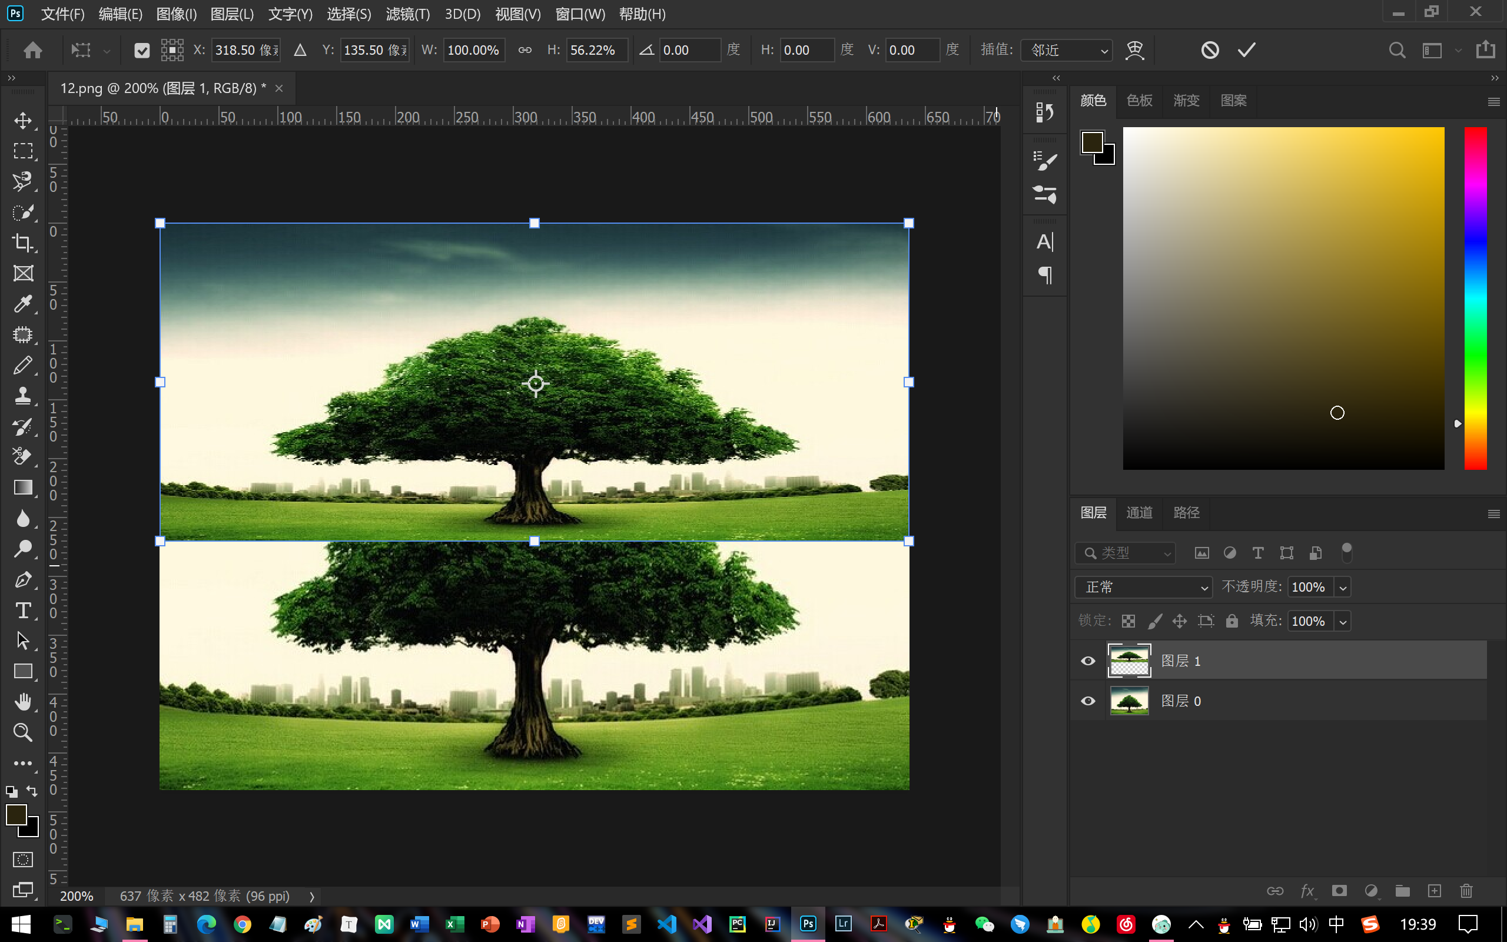Screen dimensions: 1507x942
Task: Switch to the 通道 tab
Action: [1139, 513]
